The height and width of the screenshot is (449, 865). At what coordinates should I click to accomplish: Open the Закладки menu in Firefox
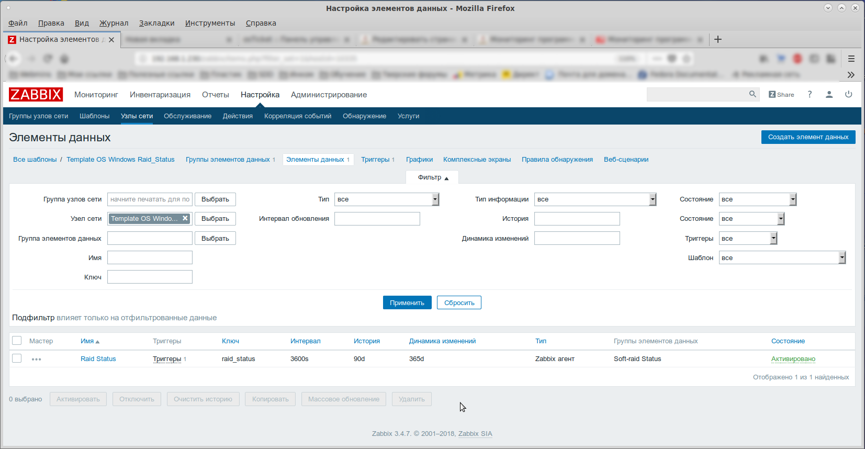(156, 23)
